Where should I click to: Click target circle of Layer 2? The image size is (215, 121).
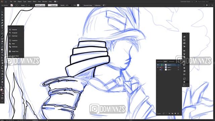coord(178,67)
